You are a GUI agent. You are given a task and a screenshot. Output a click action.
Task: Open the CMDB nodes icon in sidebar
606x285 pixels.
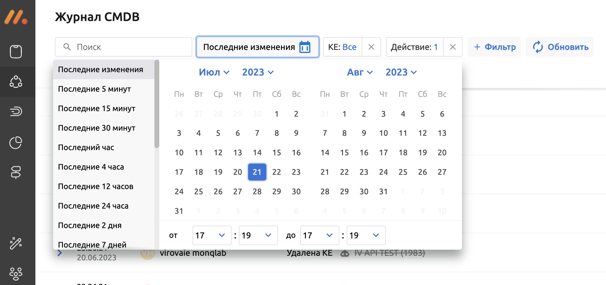point(16,82)
